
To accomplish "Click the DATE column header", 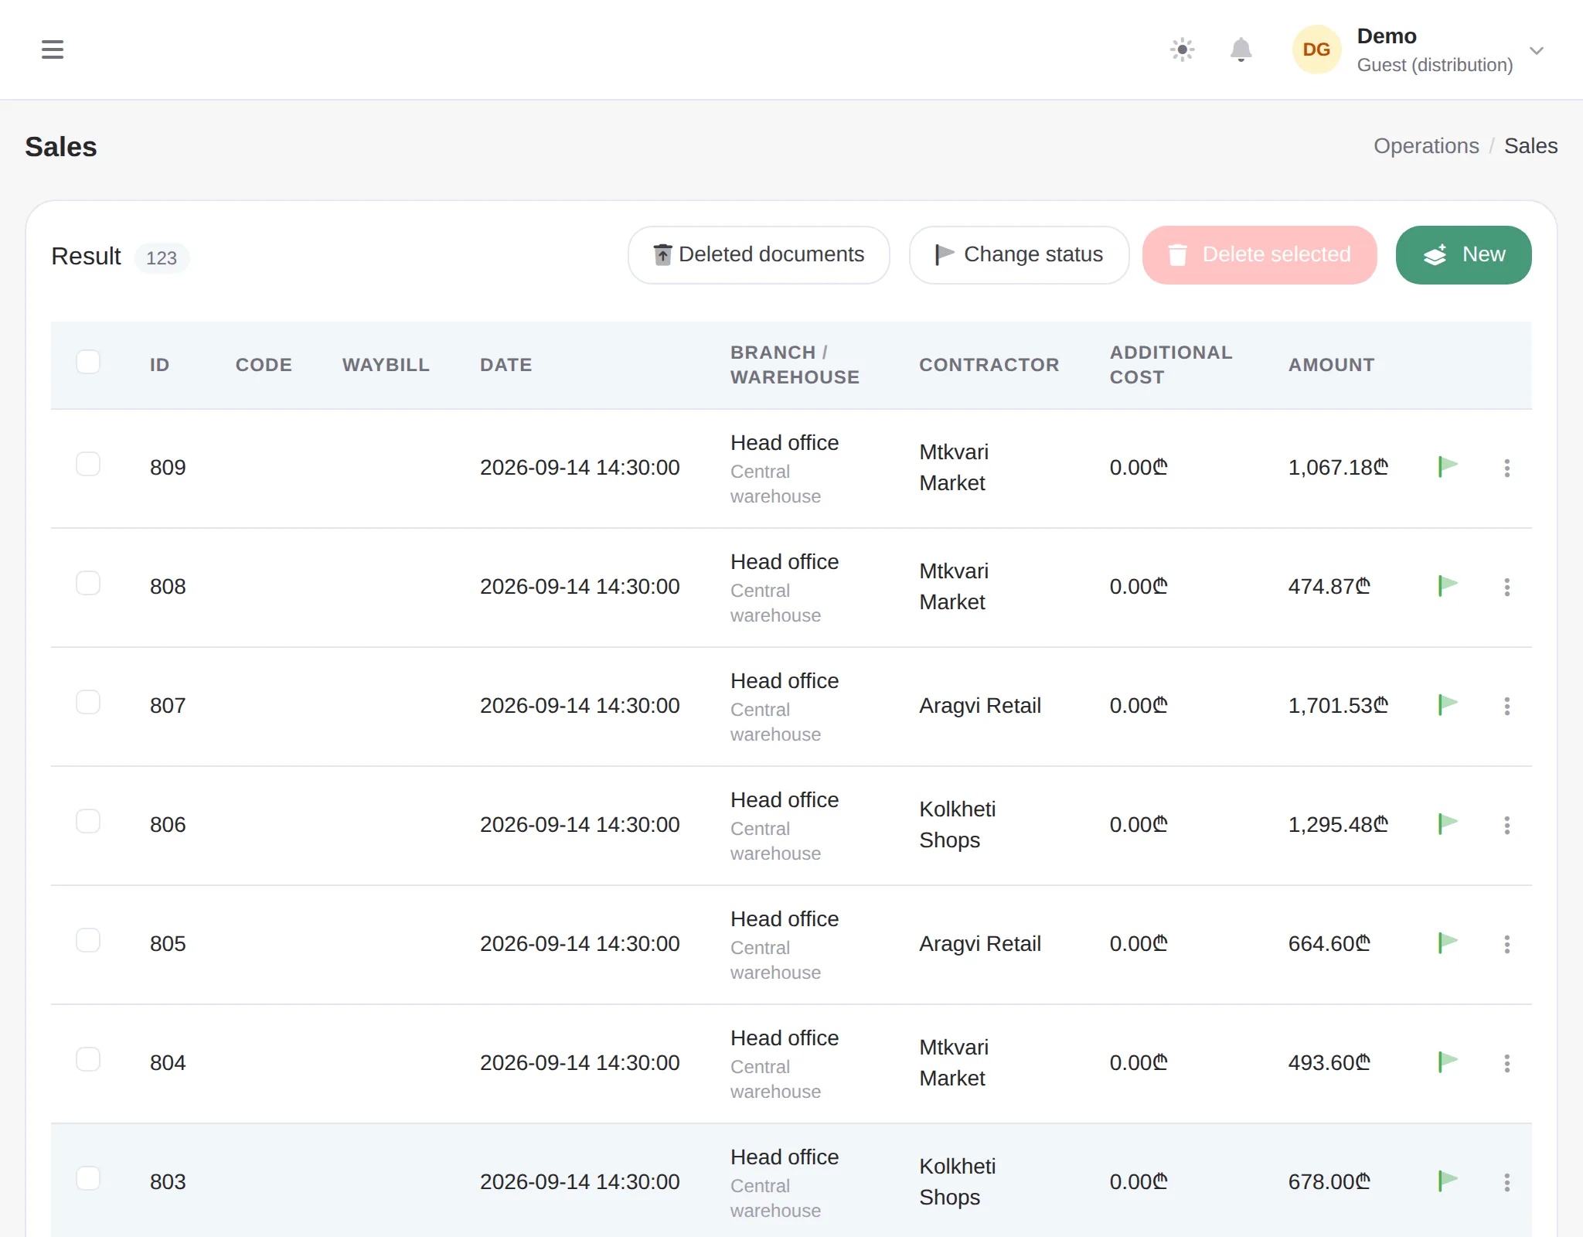I will pyautogui.click(x=506, y=365).
